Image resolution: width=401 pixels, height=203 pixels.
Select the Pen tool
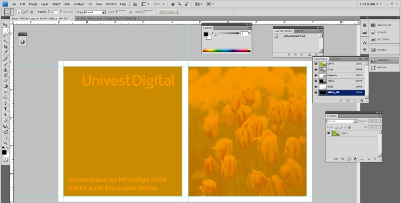(x=5, y=104)
